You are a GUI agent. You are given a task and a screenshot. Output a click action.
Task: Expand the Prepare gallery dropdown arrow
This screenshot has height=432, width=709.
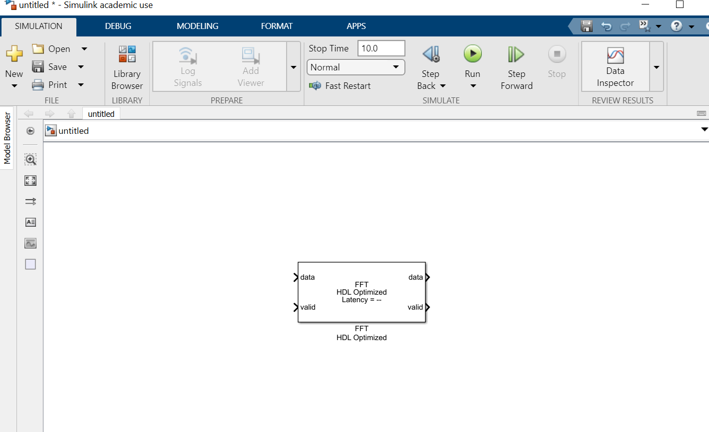pos(294,67)
